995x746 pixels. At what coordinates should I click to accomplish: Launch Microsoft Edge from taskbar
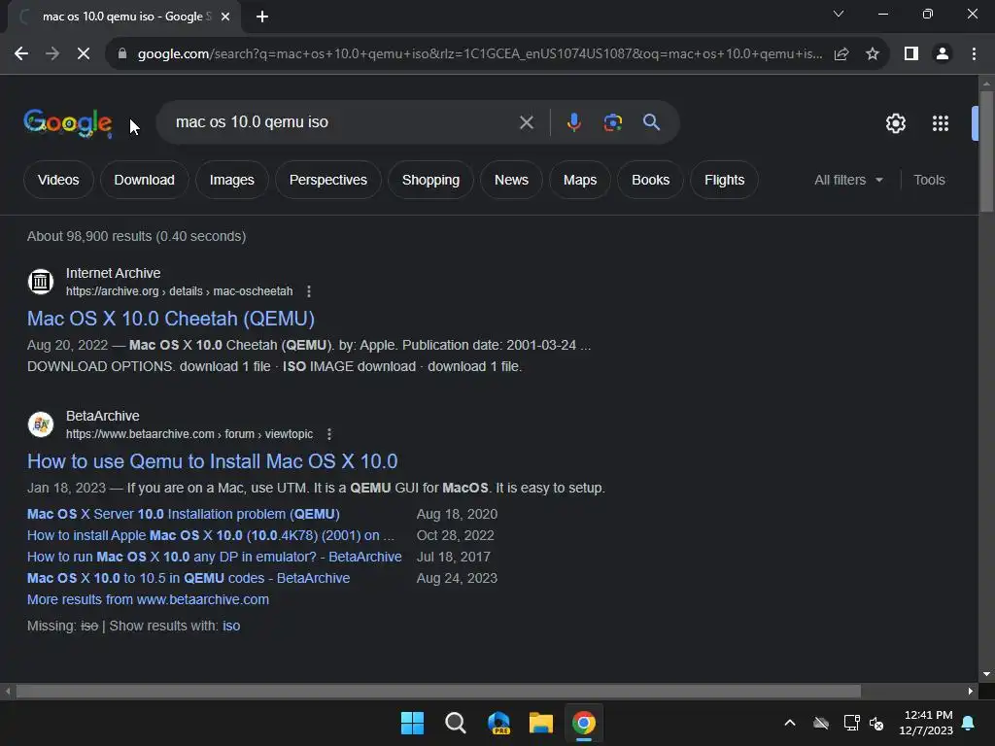(498, 723)
